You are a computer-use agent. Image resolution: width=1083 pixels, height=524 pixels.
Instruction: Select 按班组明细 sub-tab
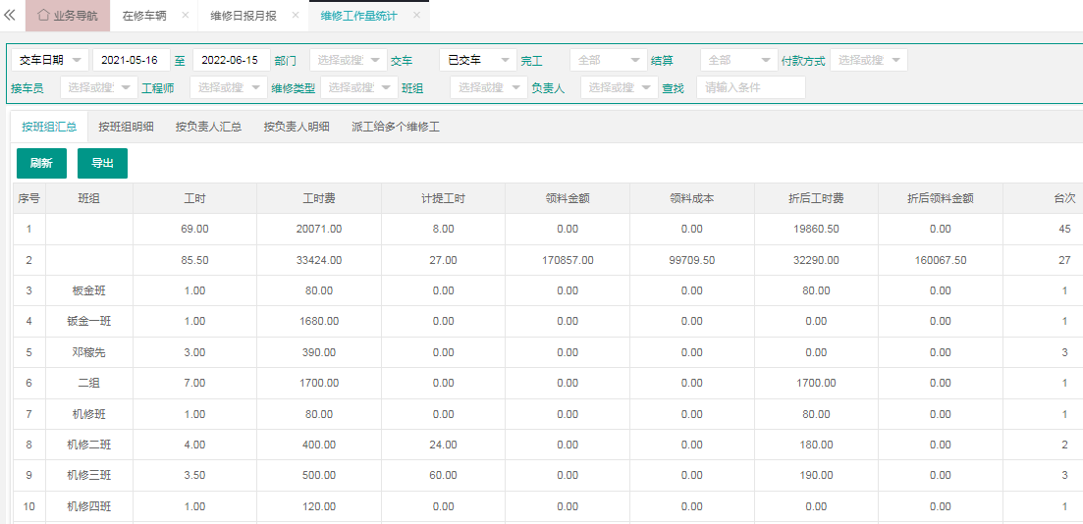[127, 127]
